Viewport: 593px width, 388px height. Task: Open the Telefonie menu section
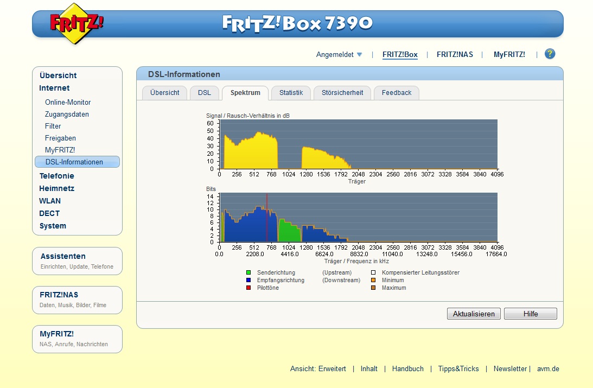57,176
